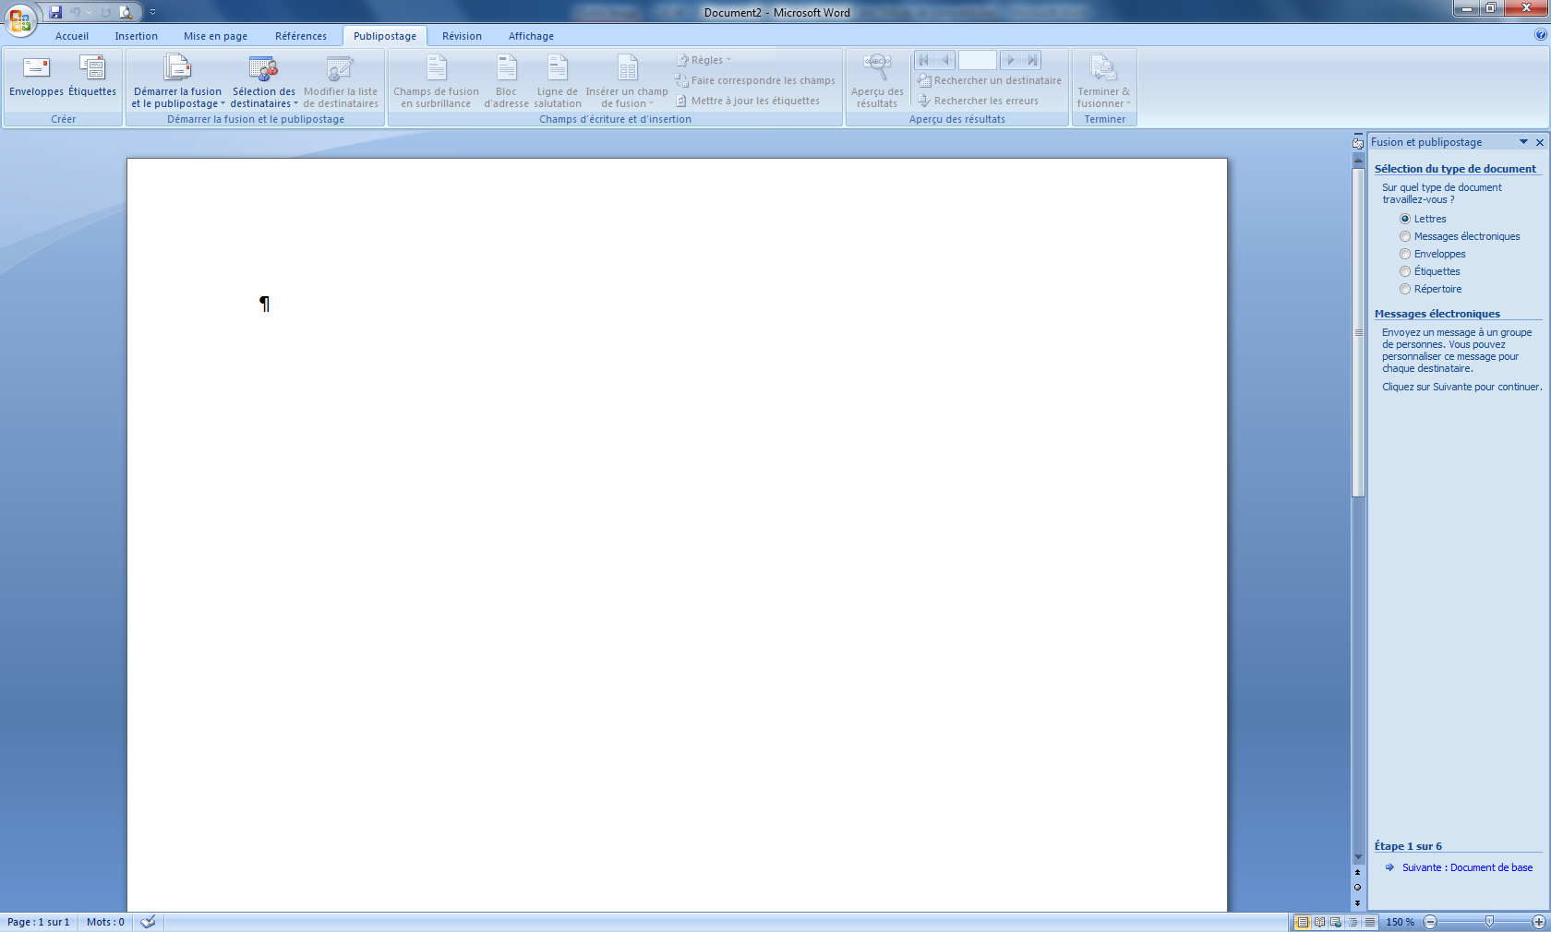Click in the blank document page
Screen dimensions: 1551x932
[x=677, y=535]
